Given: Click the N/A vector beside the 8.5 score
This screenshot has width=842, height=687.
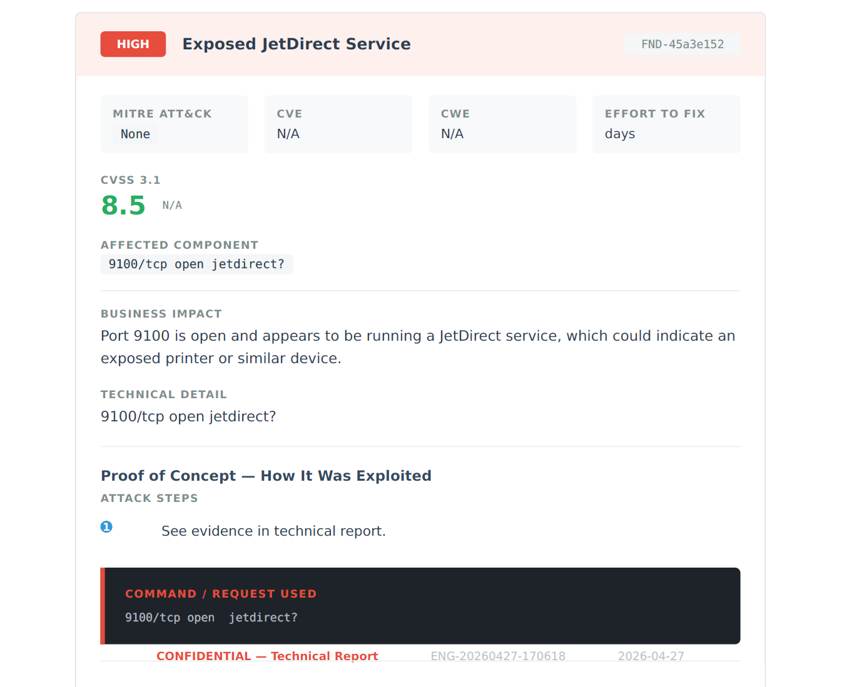Looking at the screenshot, I should 172,205.
